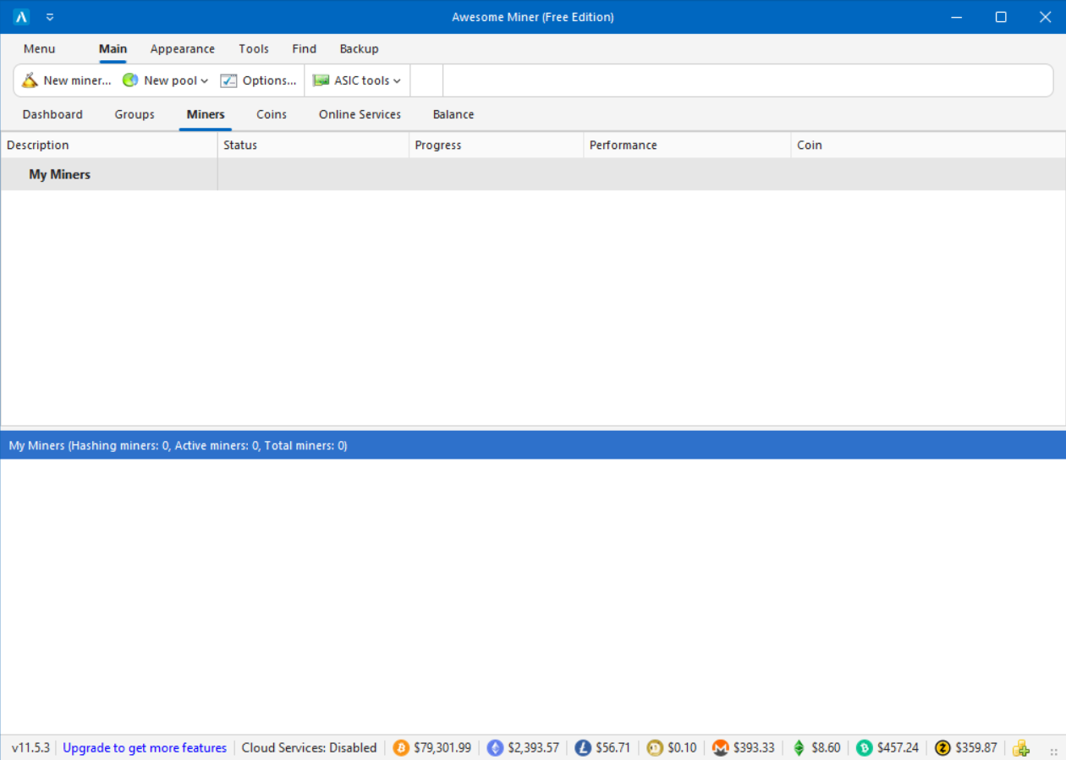Sort by the Description column header
Screen dimensions: 1066x760
(109, 145)
